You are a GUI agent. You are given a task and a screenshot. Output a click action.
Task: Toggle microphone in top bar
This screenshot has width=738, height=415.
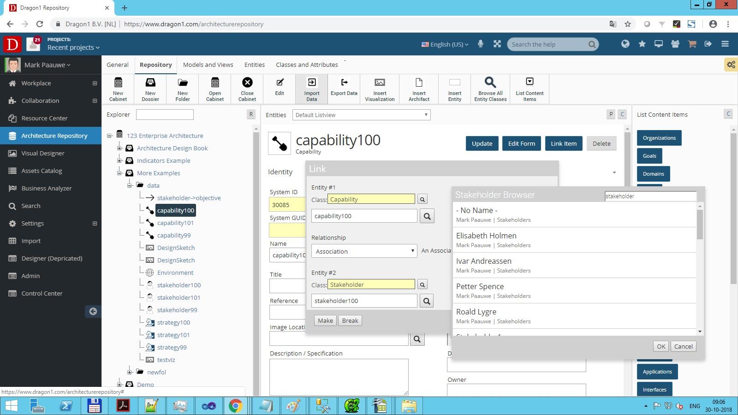(480, 44)
